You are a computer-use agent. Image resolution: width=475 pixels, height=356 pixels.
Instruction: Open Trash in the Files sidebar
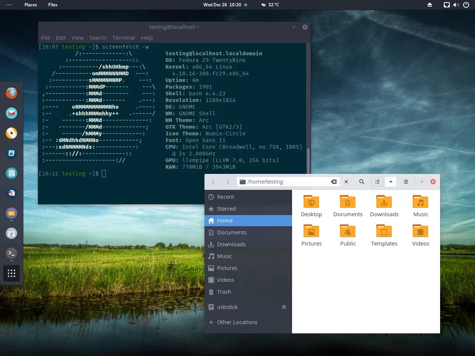point(248,292)
